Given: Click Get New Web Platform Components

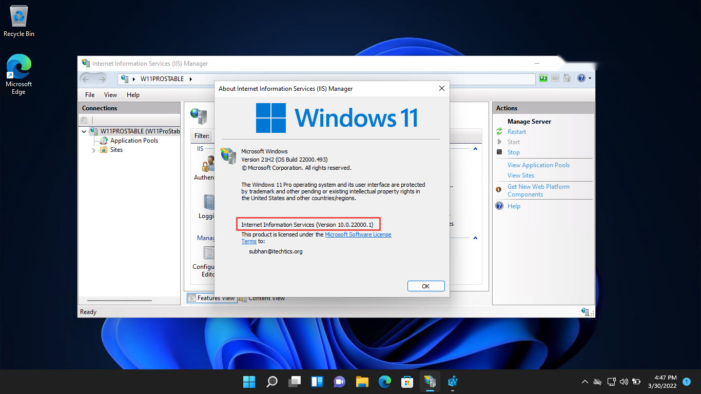Looking at the screenshot, I should (x=538, y=190).
